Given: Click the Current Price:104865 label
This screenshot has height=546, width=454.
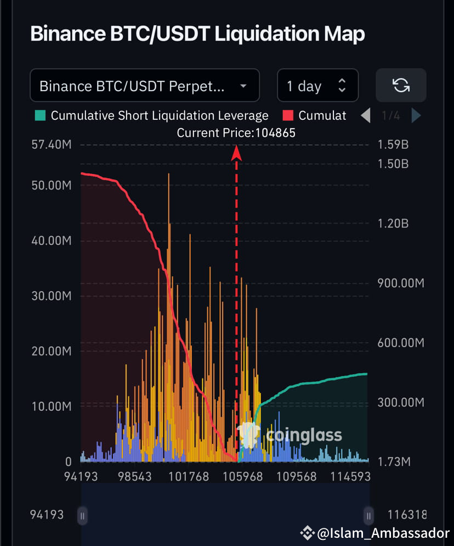Looking at the screenshot, I should point(236,132).
